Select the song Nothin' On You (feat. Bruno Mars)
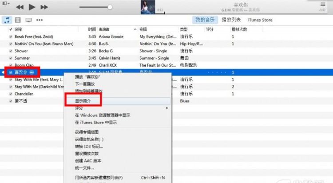The height and width of the screenshot is (183, 333). click(x=44, y=44)
